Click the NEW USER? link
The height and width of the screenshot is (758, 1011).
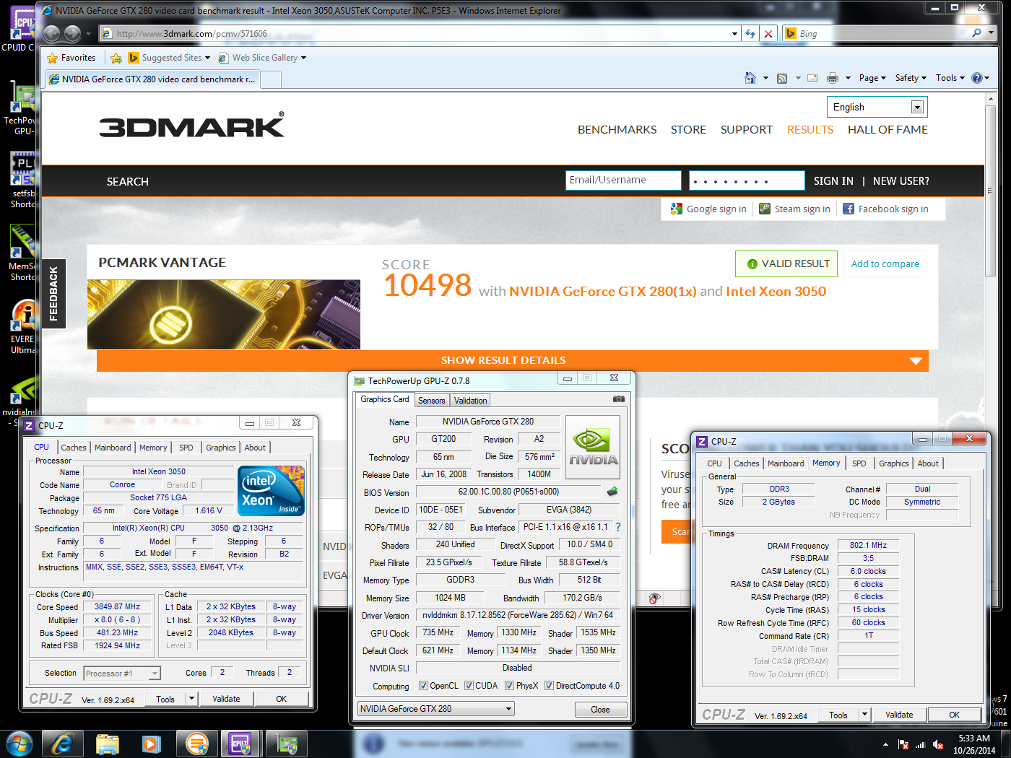click(x=901, y=181)
